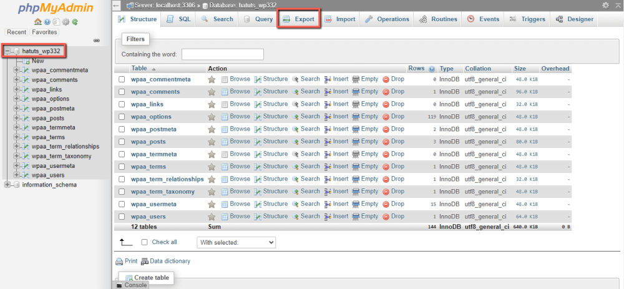Viewport: 624px width, 289px height.
Task: Tick the wpaa_posts table checkbox
Action: pos(122,142)
